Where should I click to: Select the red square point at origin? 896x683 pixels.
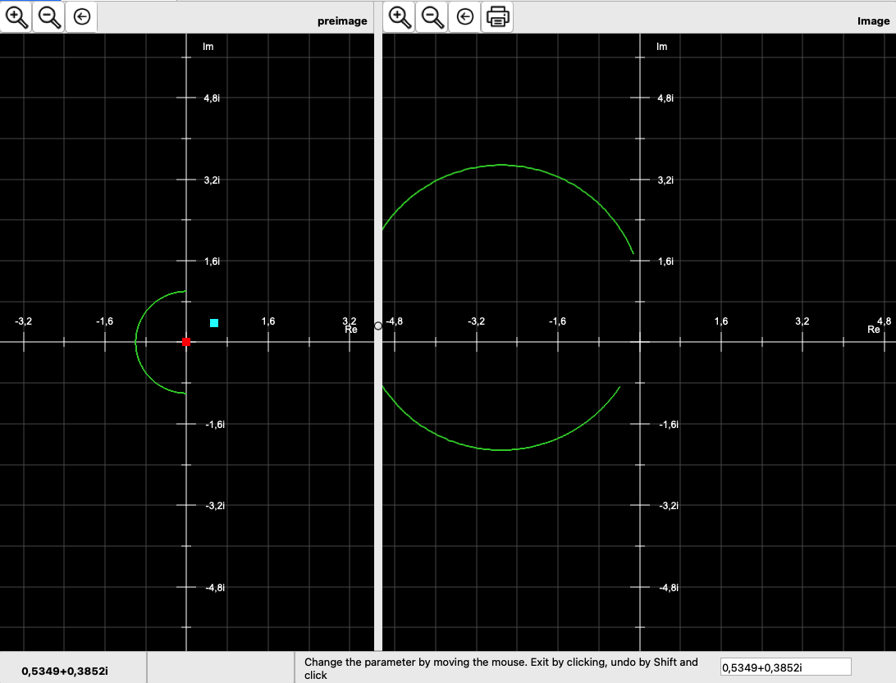point(186,341)
